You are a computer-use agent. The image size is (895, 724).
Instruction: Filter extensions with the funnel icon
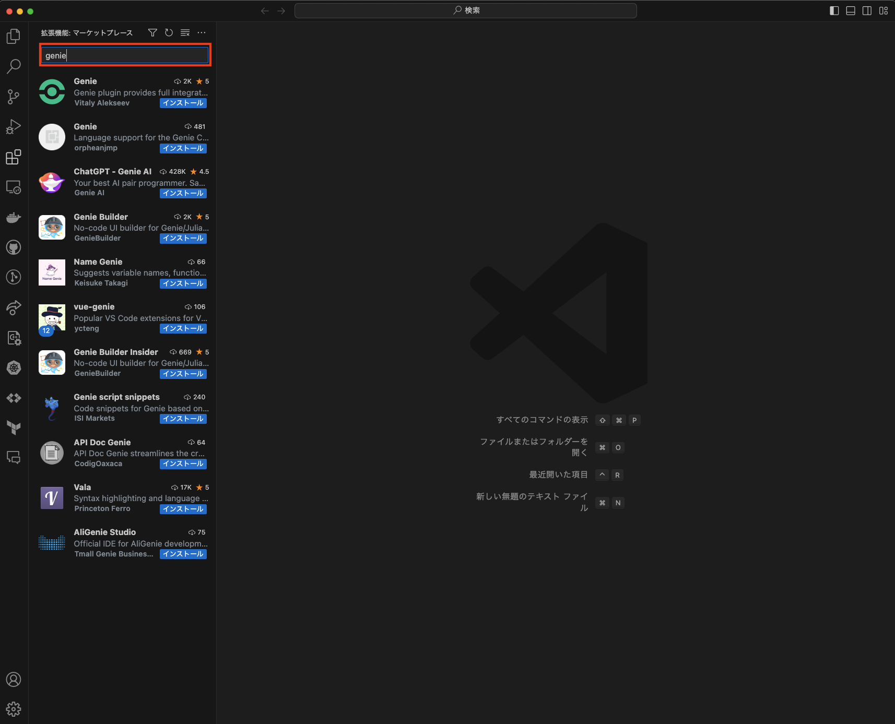pos(152,32)
